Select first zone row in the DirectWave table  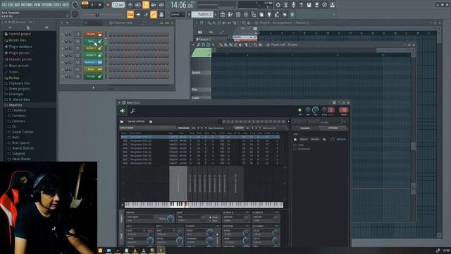[x=200, y=137]
